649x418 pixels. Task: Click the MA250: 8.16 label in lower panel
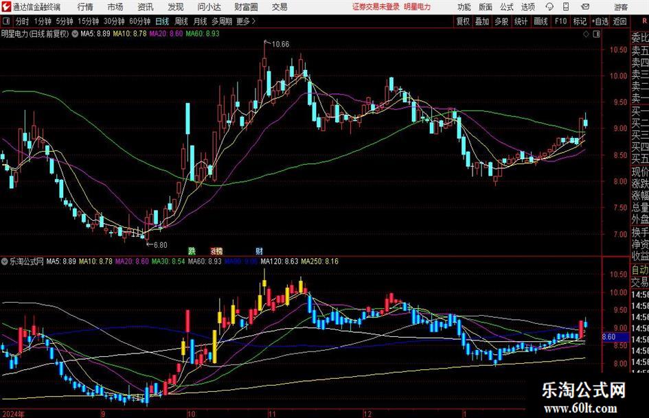(319, 262)
